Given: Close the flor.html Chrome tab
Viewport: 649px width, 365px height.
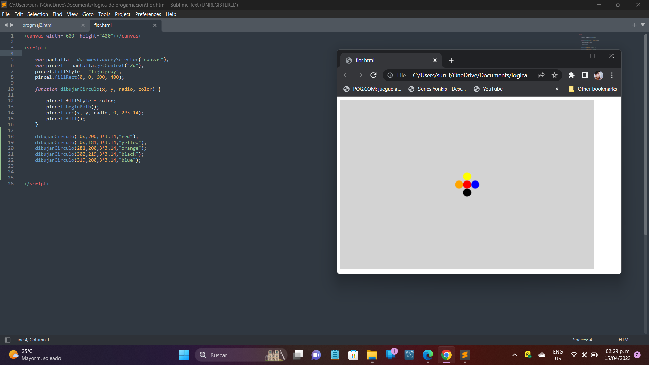Looking at the screenshot, I should click(435, 60).
